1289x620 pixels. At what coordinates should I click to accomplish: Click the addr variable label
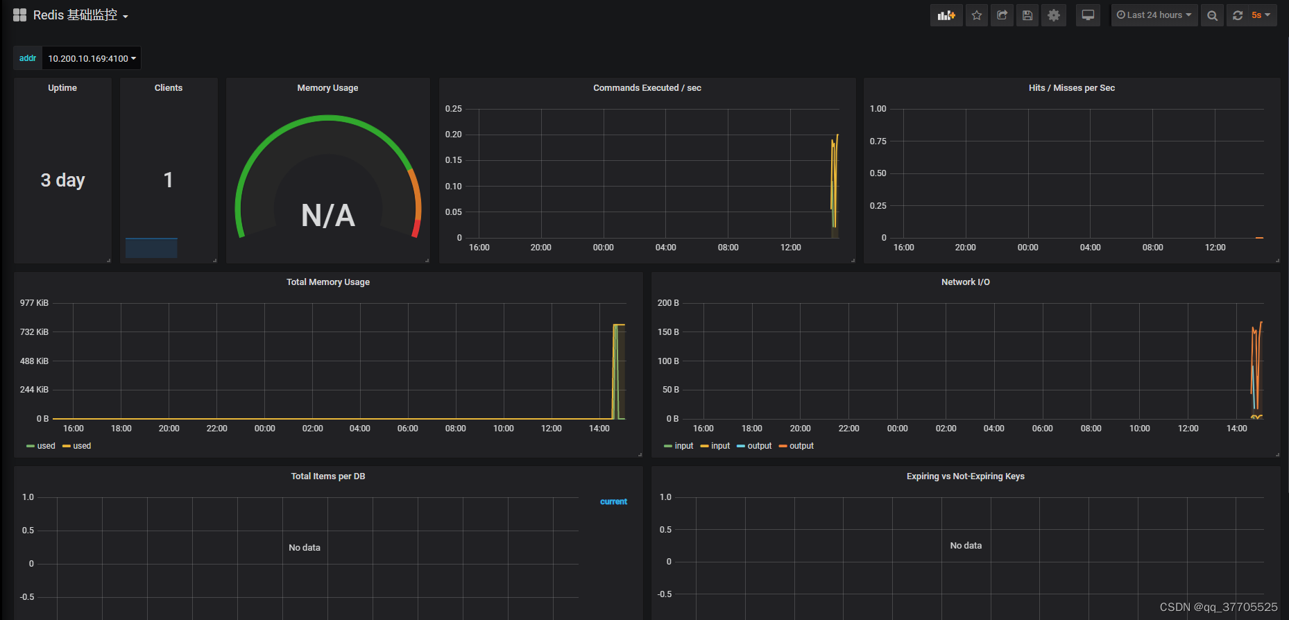28,58
